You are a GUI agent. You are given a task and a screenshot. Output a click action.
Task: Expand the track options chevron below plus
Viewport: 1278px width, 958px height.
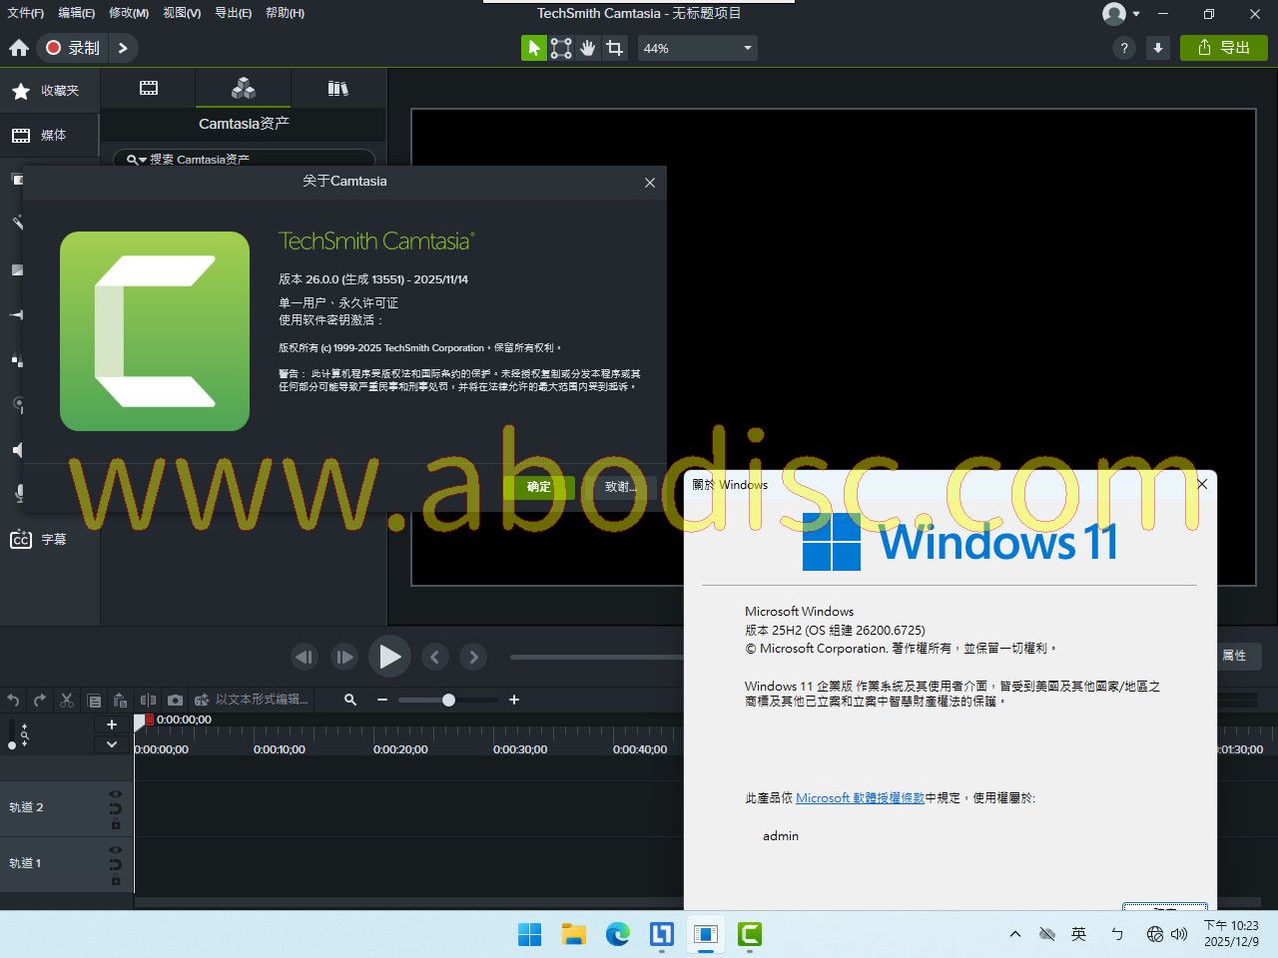(x=112, y=744)
